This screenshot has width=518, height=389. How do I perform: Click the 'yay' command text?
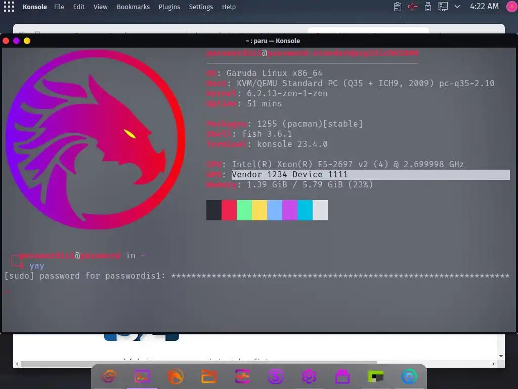click(36, 265)
